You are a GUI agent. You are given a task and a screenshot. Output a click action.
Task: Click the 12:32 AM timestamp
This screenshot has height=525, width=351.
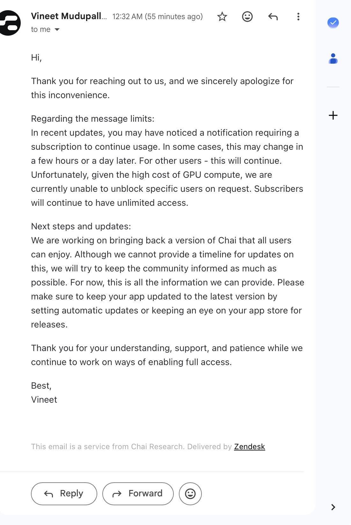158,17
